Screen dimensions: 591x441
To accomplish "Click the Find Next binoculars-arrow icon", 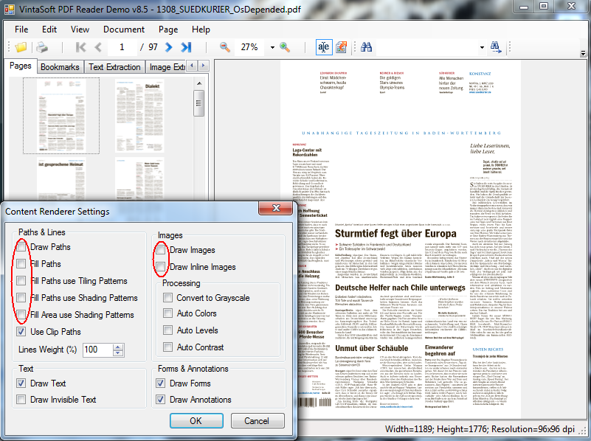I will 495,46.
